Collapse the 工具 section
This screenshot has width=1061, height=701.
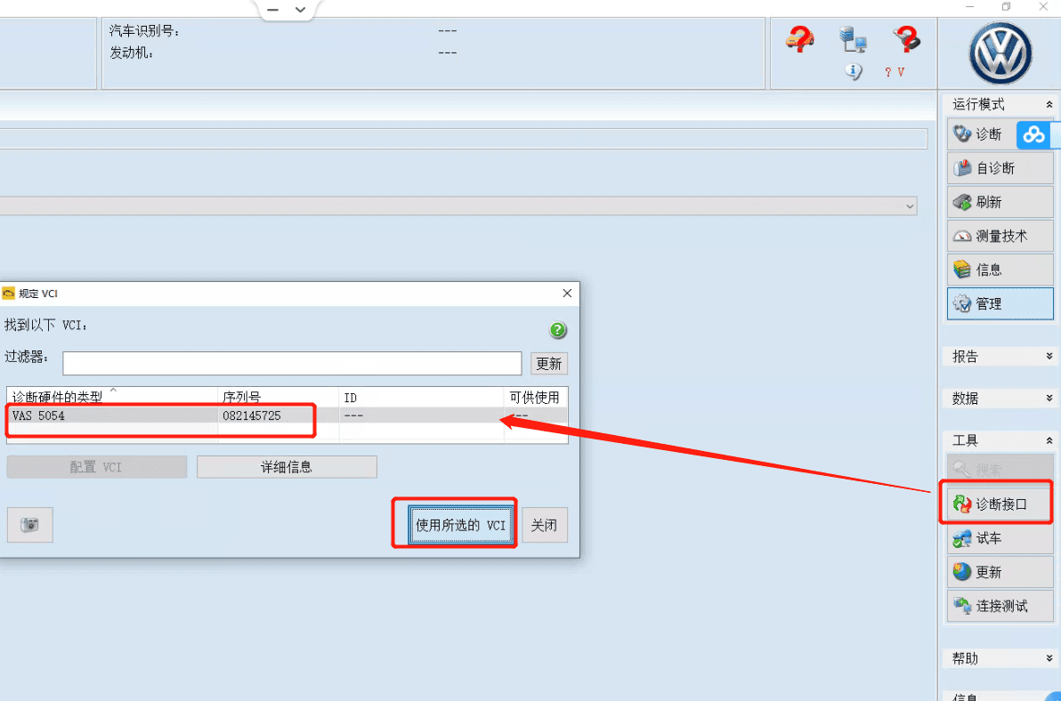[1049, 440]
